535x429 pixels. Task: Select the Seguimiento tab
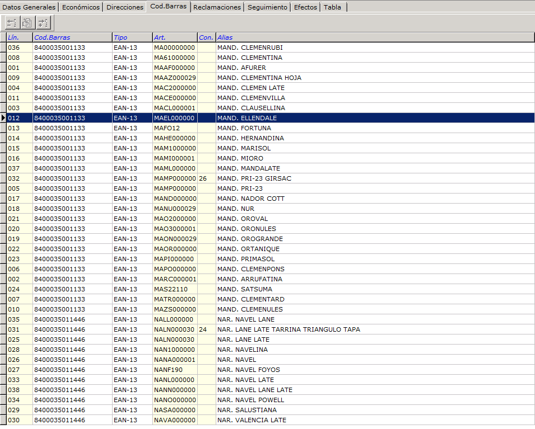pyautogui.click(x=268, y=7)
